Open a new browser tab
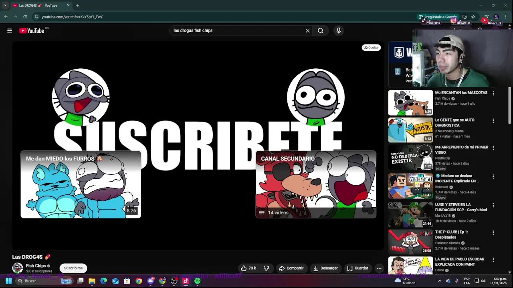The width and height of the screenshot is (513, 288). coord(78,6)
